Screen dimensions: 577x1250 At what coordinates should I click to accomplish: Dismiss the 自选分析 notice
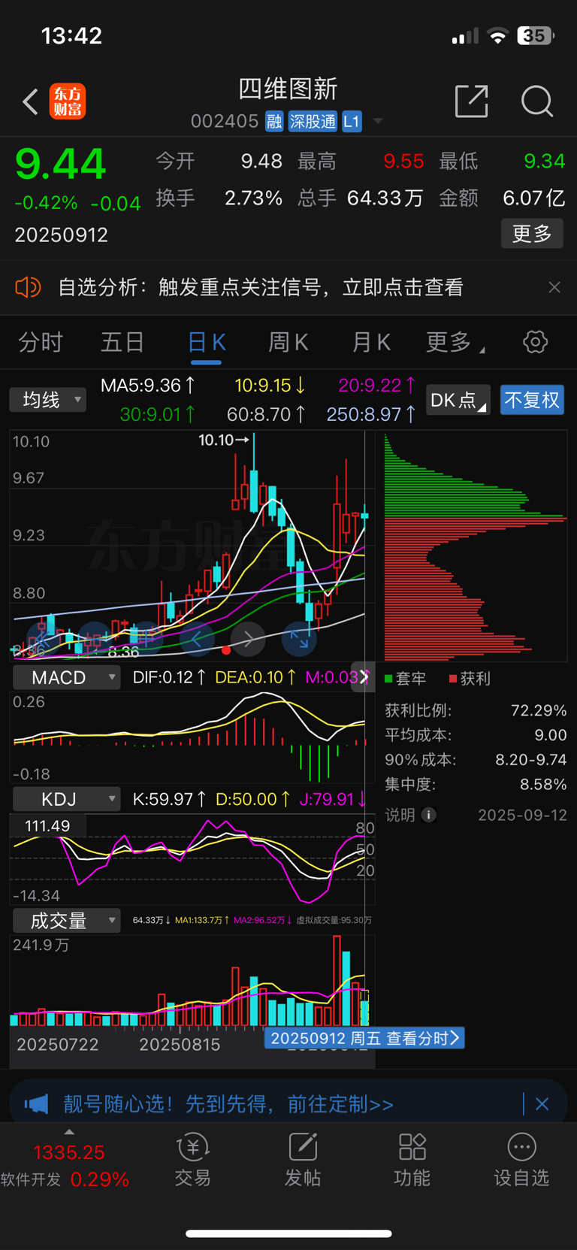[554, 287]
